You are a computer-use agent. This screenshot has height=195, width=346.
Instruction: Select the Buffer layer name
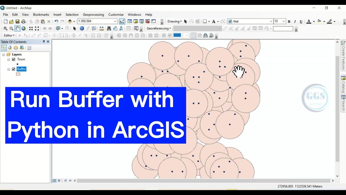pyautogui.click(x=22, y=69)
